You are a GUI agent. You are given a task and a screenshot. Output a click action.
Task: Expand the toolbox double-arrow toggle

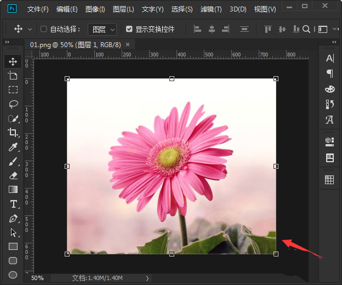click(x=8, y=42)
